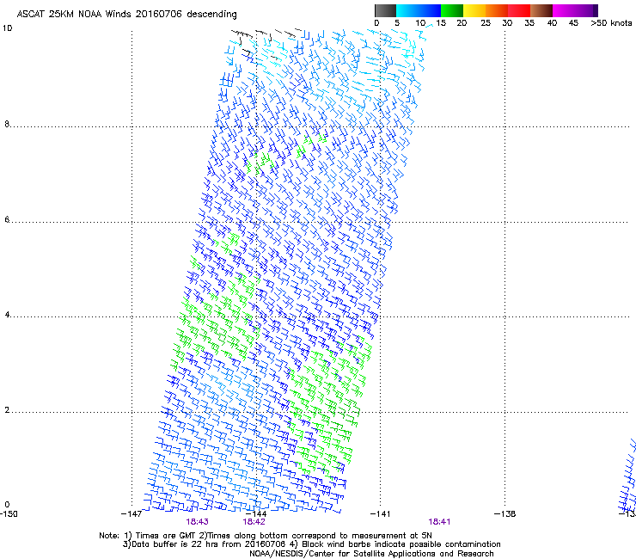This screenshot has width=636, height=559.
Task: Click the longitude axis label -141
Action: [381, 514]
